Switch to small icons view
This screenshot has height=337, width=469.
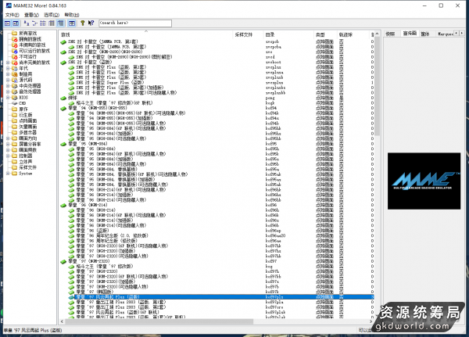tap(34, 23)
